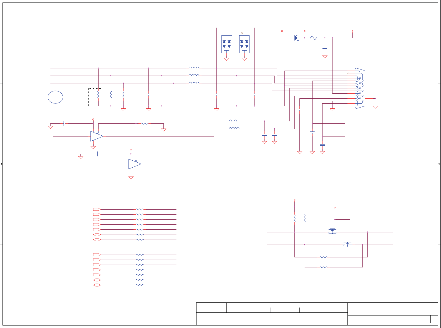Click the right vertical pull-up resistor above MOSFET lines
The height and width of the screenshot is (328, 441).
[305, 218]
